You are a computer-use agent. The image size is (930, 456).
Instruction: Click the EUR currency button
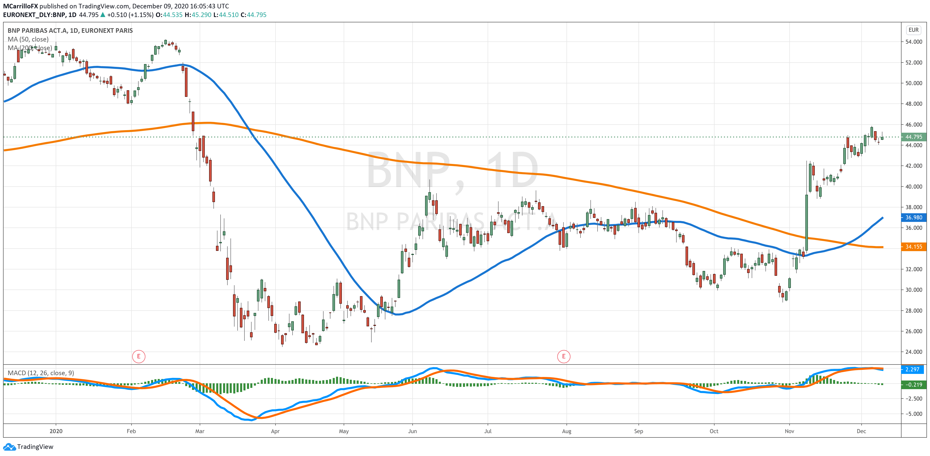coord(913,30)
